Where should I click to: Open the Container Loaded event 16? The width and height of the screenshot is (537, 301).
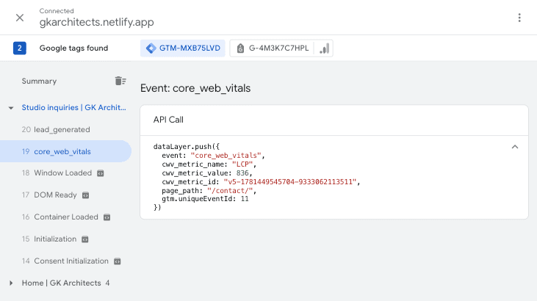tap(60, 217)
